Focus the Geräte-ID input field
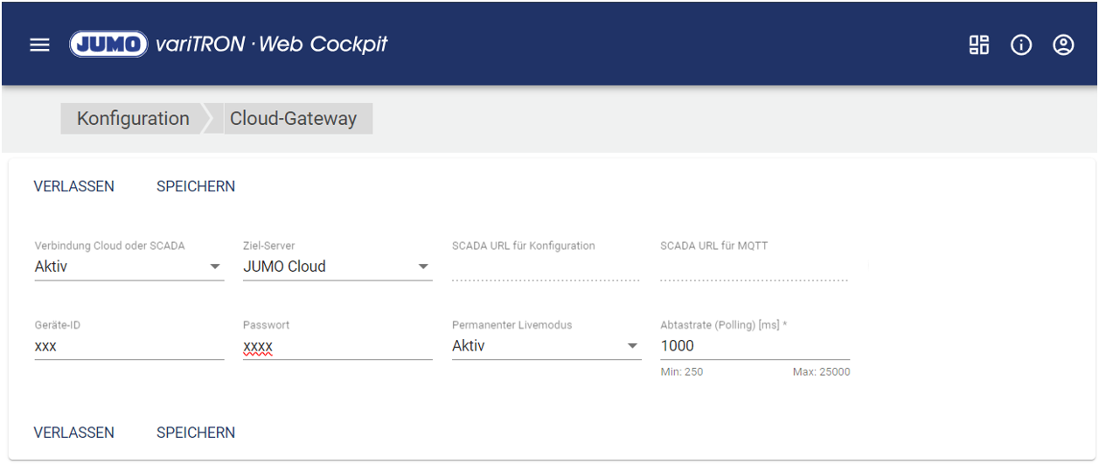Image resolution: width=1099 pixels, height=464 pixels. point(129,347)
